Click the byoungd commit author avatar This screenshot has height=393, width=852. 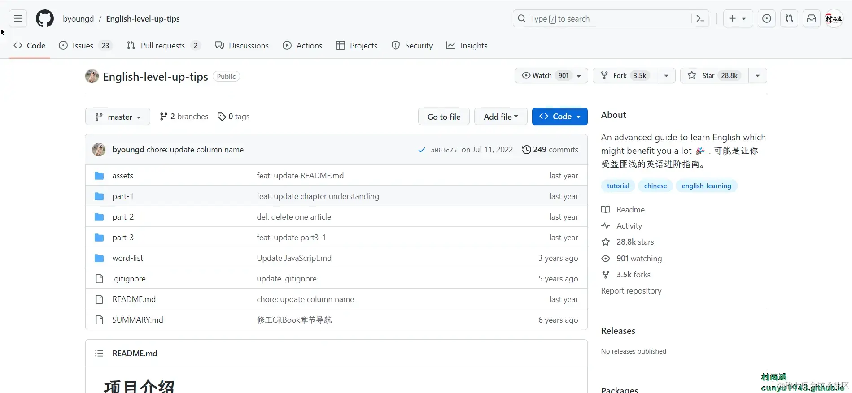click(x=99, y=150)
